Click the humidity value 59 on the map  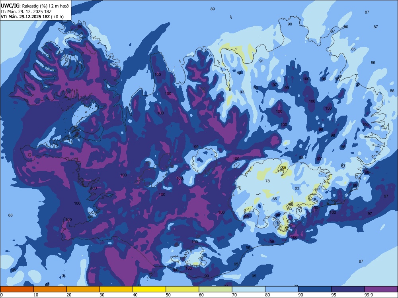pos(291,205)
